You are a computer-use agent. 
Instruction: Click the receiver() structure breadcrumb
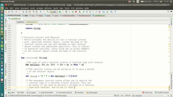32,22
